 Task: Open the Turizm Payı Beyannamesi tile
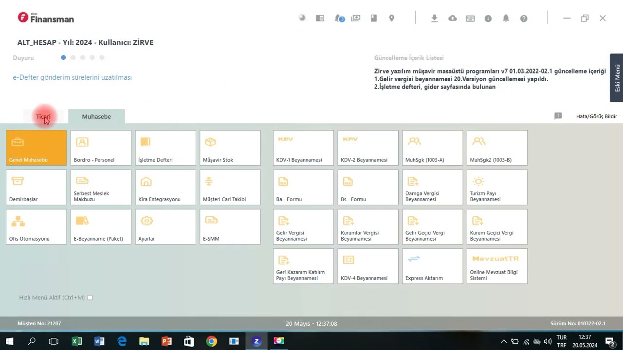(x=497, y=187)
